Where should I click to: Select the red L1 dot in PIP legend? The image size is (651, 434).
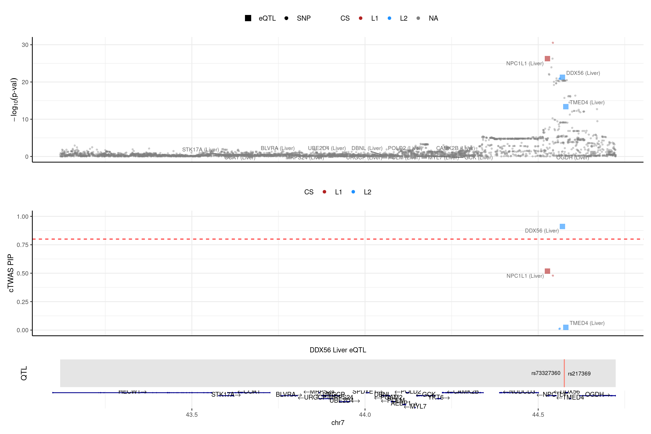point(324,192)
